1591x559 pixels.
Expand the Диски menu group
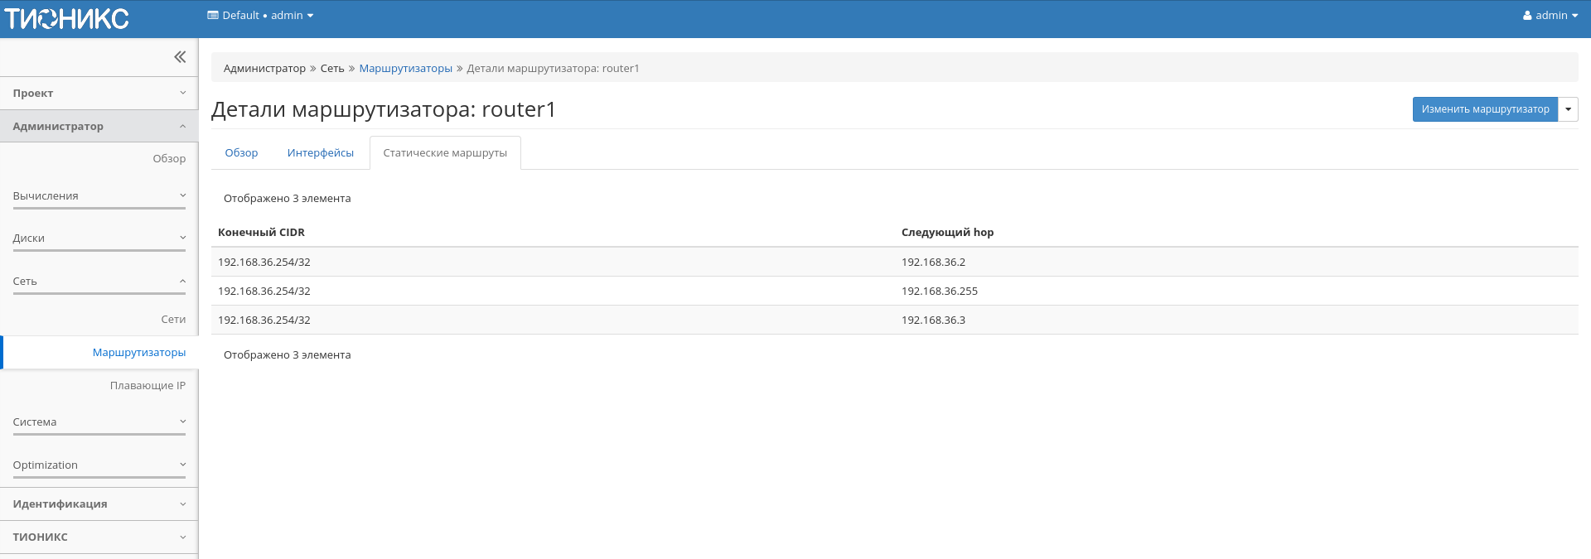[x=99, y=239]
